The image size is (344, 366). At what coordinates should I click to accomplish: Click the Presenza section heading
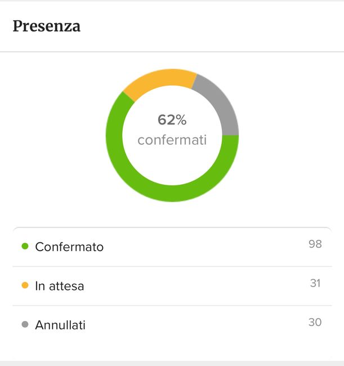click(x=46, y=26)
